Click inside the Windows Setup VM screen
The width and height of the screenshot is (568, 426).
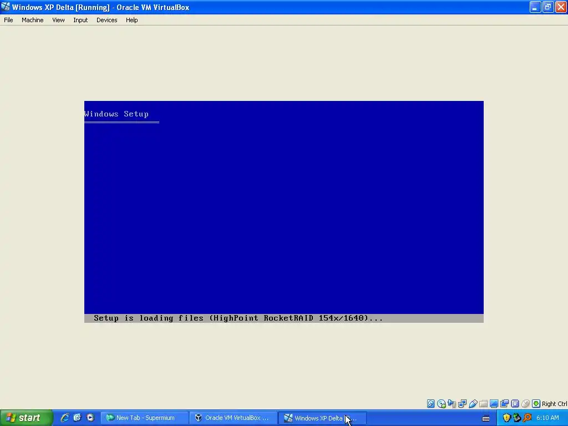(283, 211)
